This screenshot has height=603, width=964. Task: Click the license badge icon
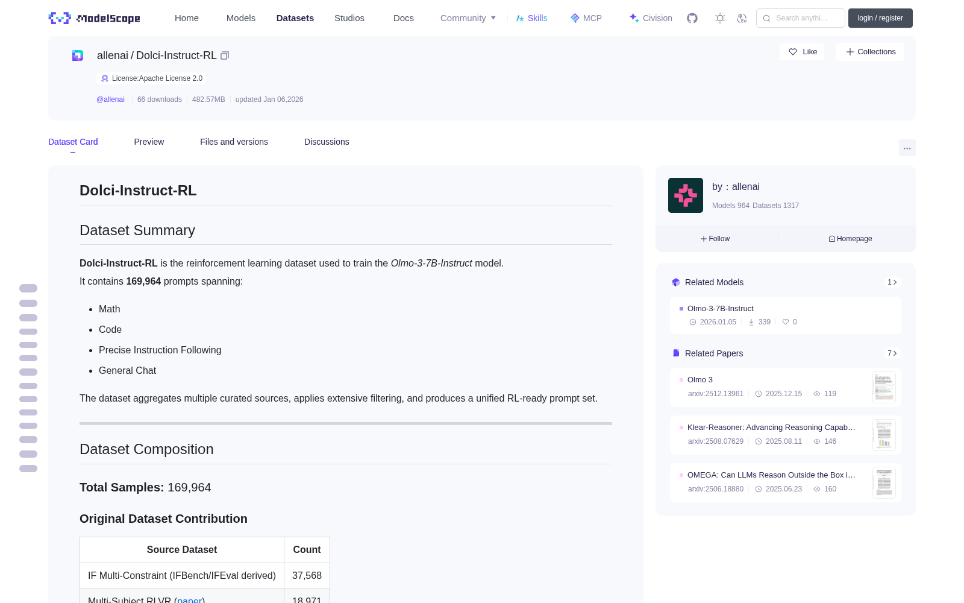(105, 78)
